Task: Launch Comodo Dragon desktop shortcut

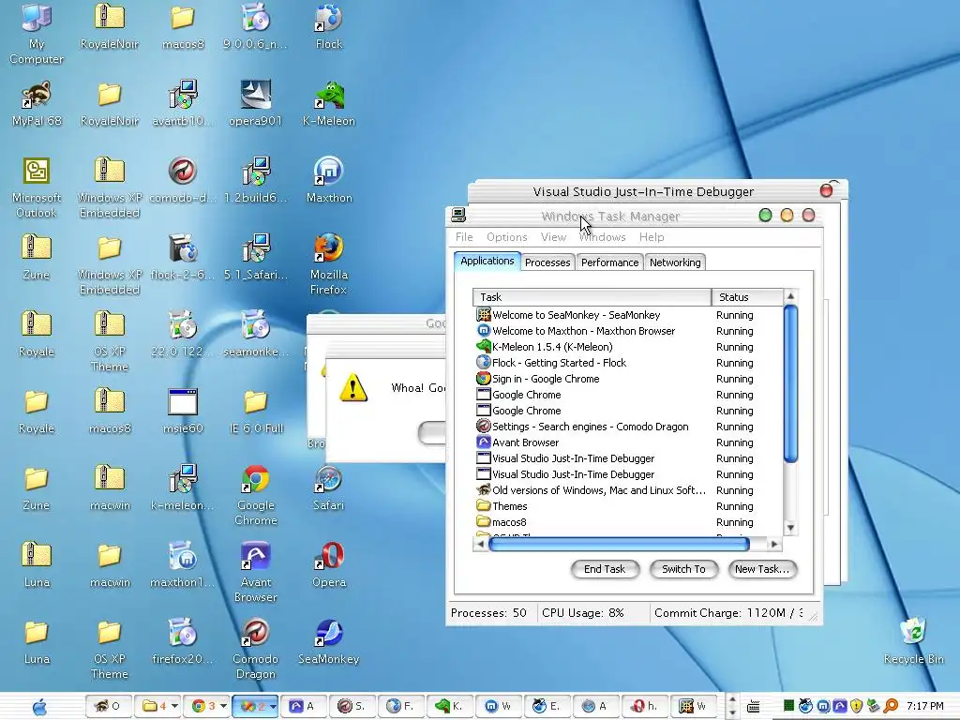Action: click(256, 649)
